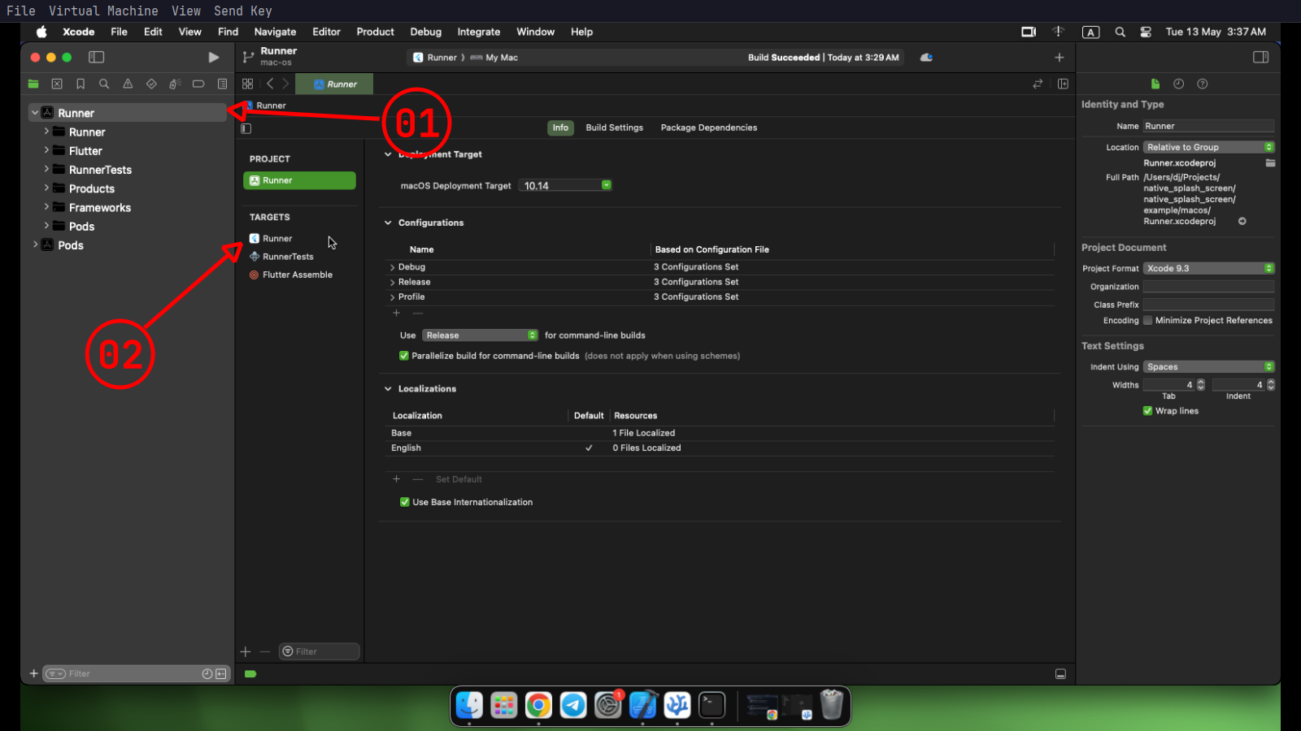Select Flutter Assemble target
The width and height of the screenshot is (1301, 731).
click(x=299, y=275)
